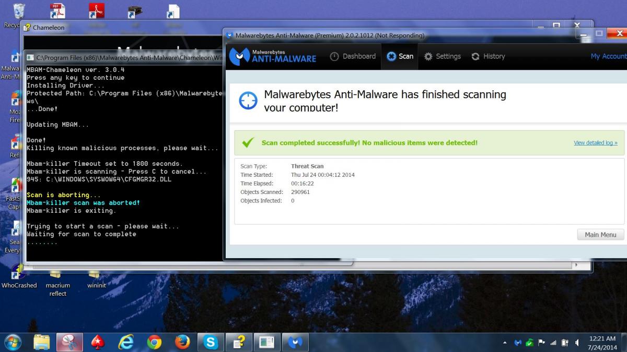
Task: Click the time started 'Thu Jul 24 00:04:12 2014'
Action: 323,175
